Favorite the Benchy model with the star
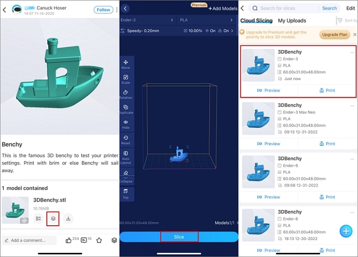The width and height of the screenshot is (358, 257). [99, 240]
